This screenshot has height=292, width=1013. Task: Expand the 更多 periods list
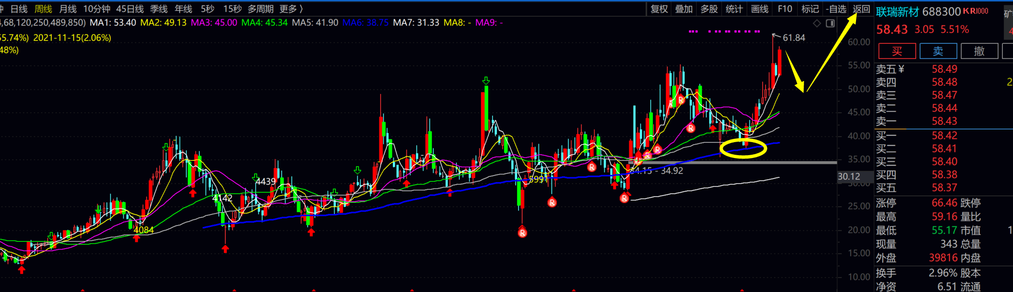tap(291, 9)
